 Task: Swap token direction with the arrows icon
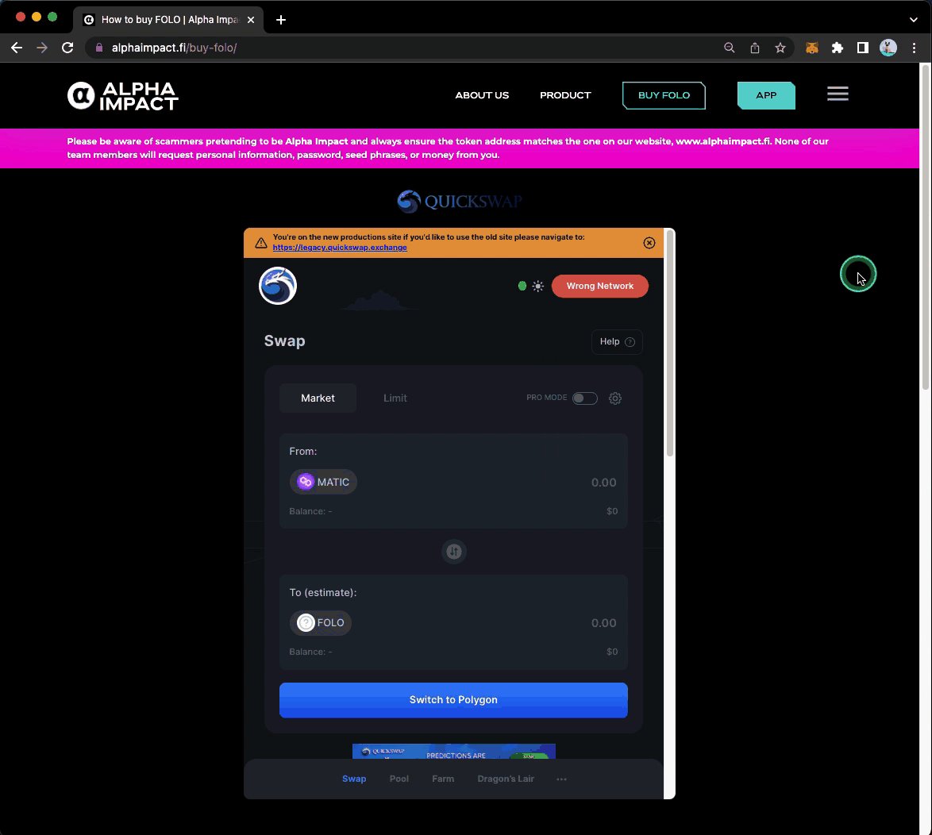tap(454, 552)
